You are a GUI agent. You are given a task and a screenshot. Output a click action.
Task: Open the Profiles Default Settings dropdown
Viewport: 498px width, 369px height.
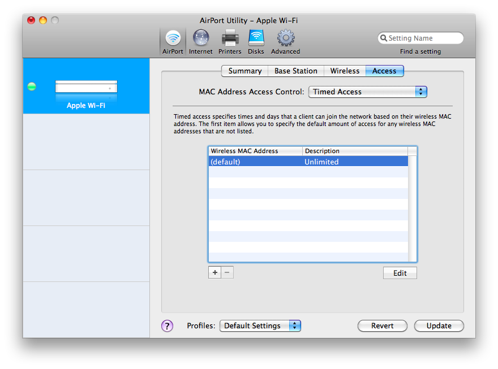point(260,325)
